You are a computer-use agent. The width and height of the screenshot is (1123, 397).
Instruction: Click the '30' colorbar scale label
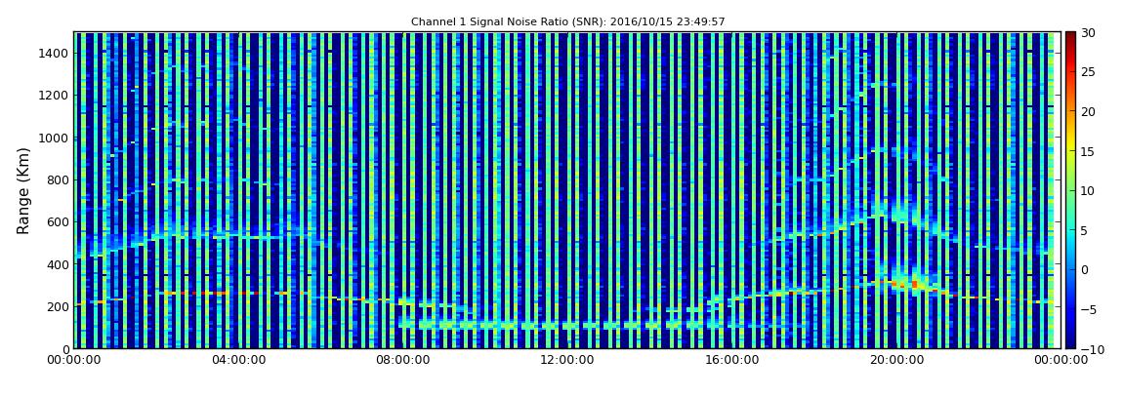coord(1089,33)
